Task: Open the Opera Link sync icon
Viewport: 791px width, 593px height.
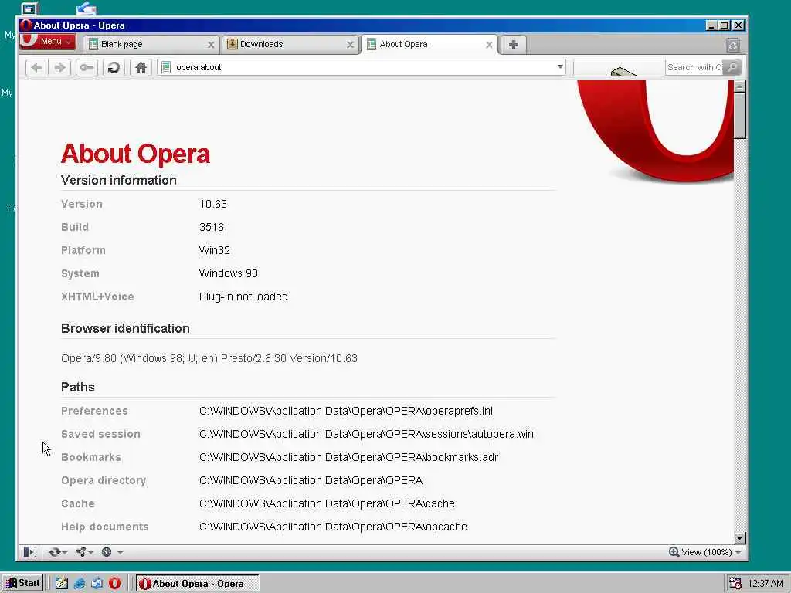Action: tap(55, 552)
